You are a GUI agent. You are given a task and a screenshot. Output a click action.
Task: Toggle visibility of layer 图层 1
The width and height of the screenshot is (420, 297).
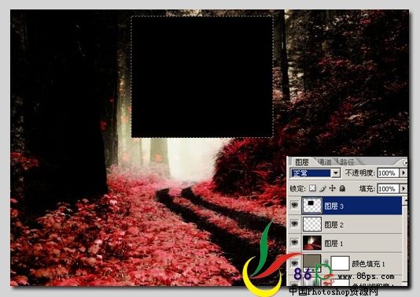click(295, 243)
